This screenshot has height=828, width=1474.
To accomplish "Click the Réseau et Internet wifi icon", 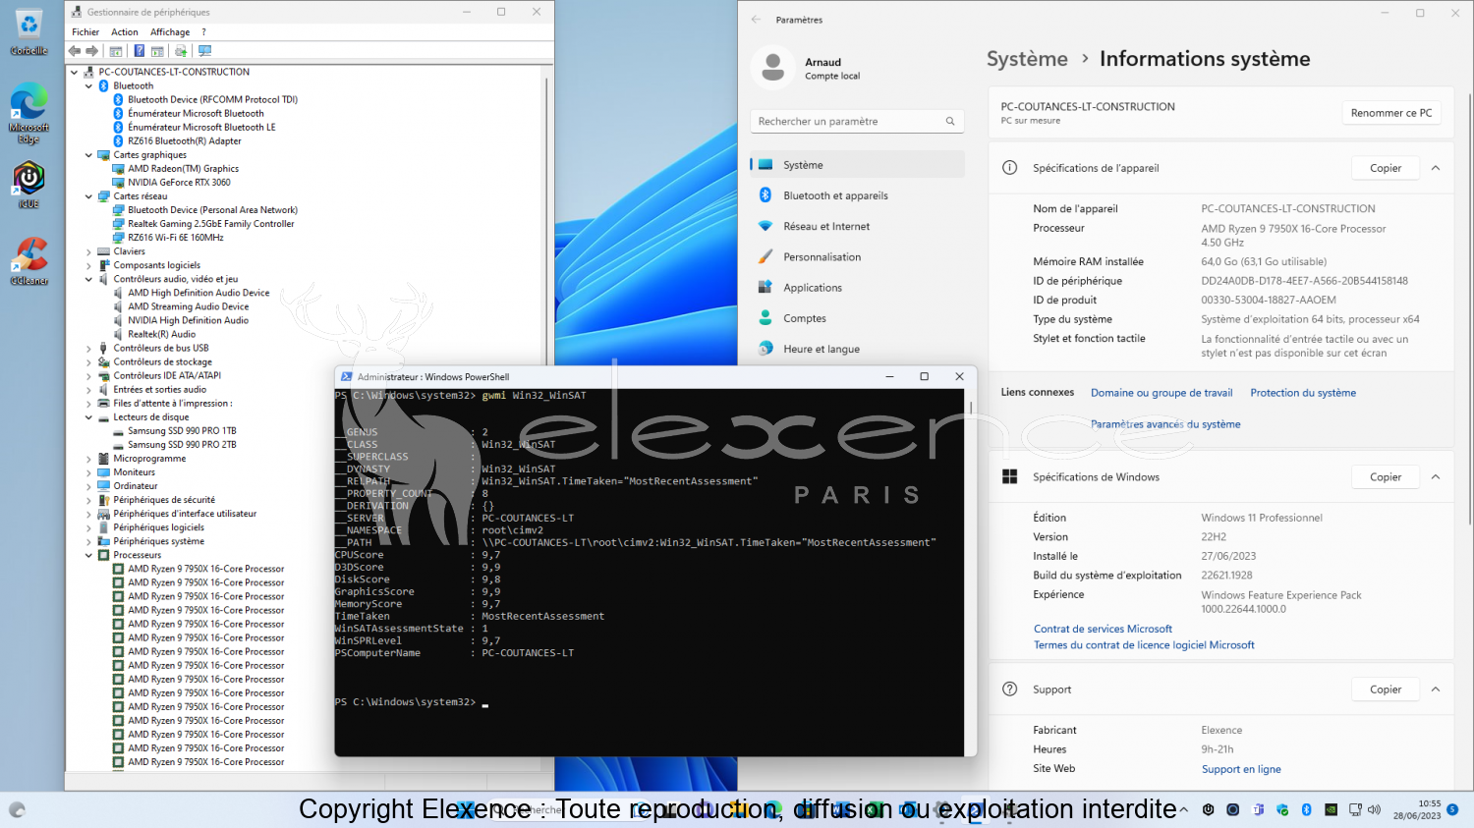I will click(765, 226).
